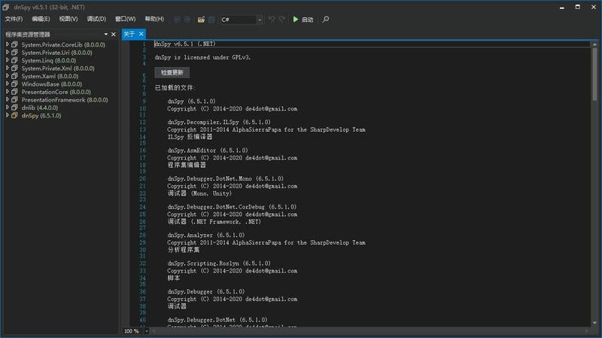The height and width of the screenshot is (338, 602).
Task: Click the 'dnSpy.Debugger.DotNet.Mono (6.5.1.0)' line
Action: (x=226, y=178)
